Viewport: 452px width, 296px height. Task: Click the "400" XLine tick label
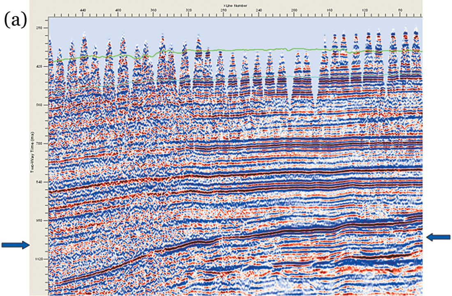(x=118, y=10)
